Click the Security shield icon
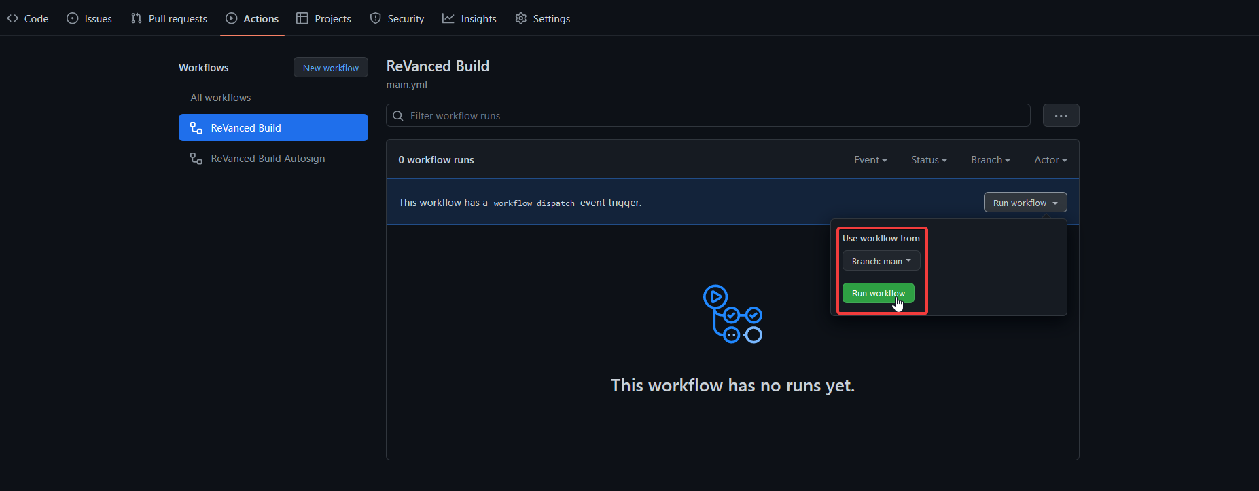This screenshot has width=1259, height=491. [376, 18]
